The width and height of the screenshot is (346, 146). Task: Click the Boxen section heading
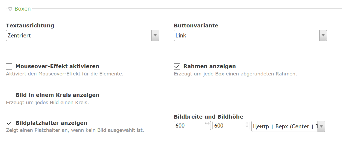(23, 9)
